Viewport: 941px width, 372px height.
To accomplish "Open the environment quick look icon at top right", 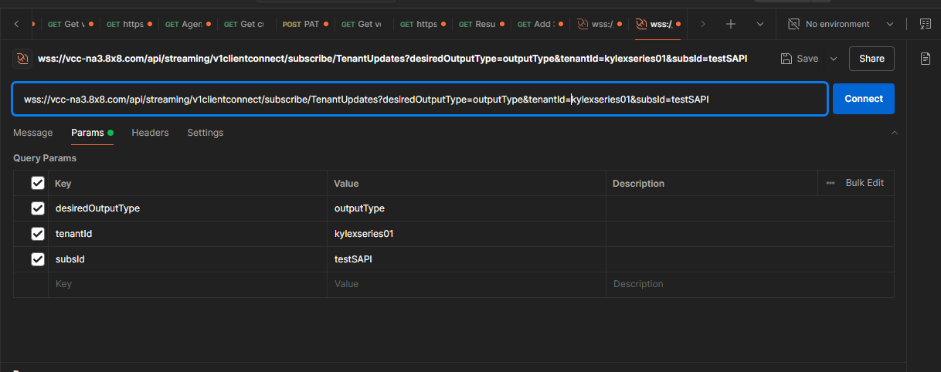I will (925, 24).
